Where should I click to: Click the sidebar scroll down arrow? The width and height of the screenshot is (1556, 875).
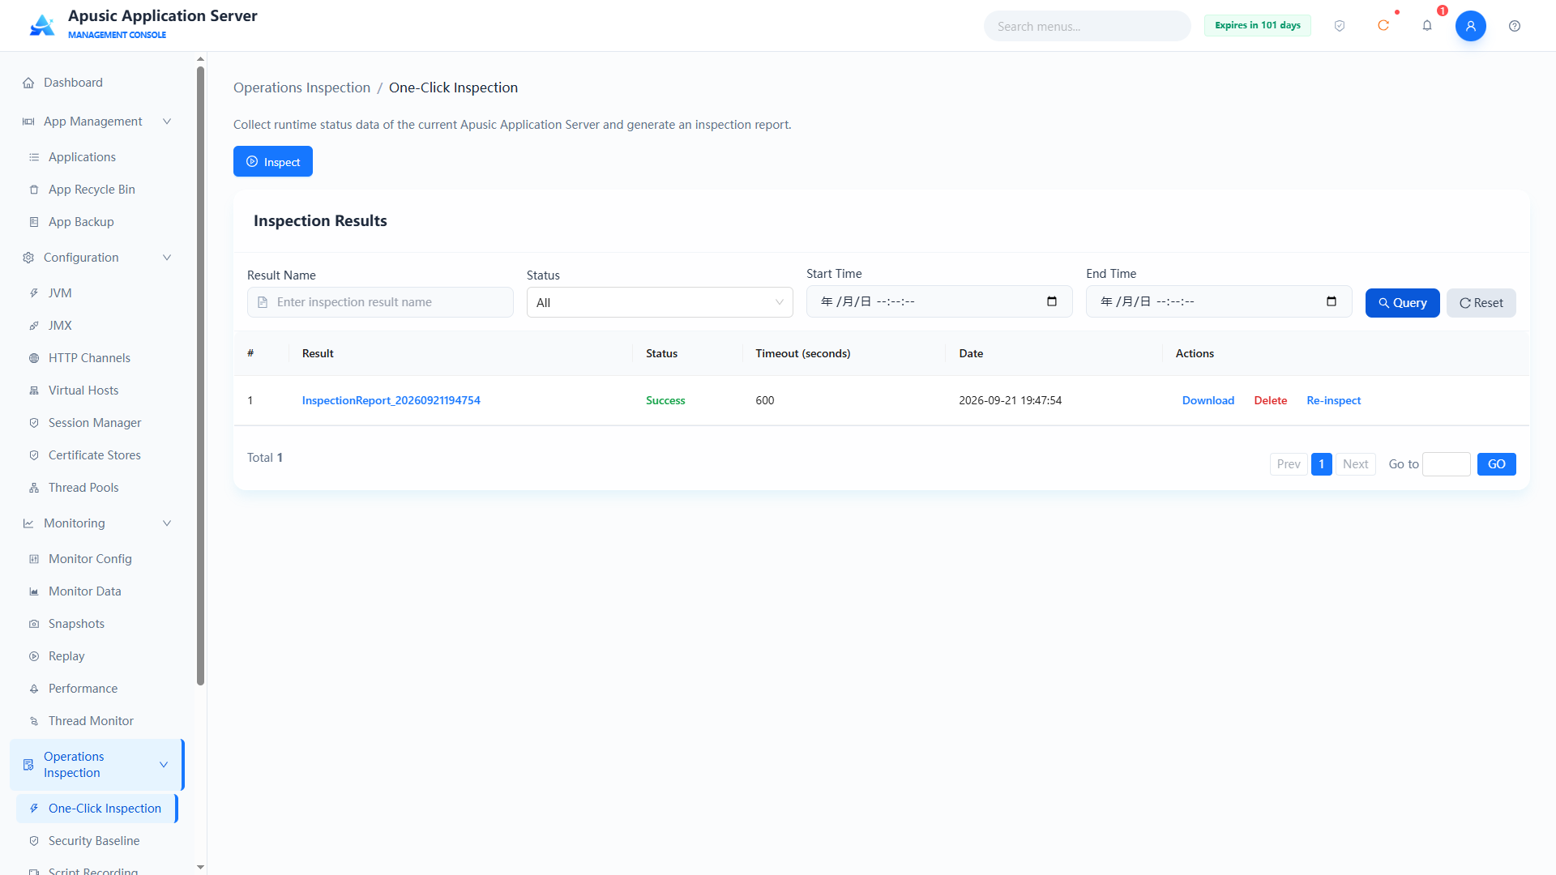pos(200,867)
